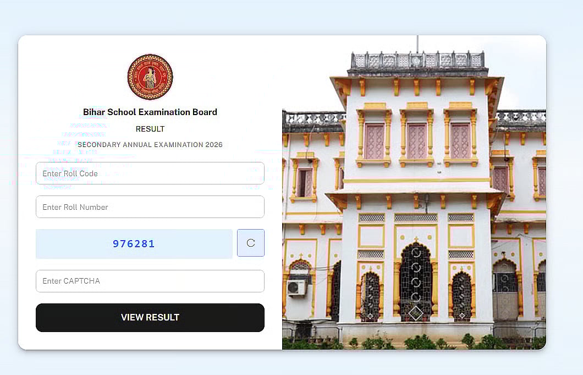Click the rooftop flagpole in the photo
Image resolution: width=583 pixels, height=375 pixels.
click(x=417, y=44)
